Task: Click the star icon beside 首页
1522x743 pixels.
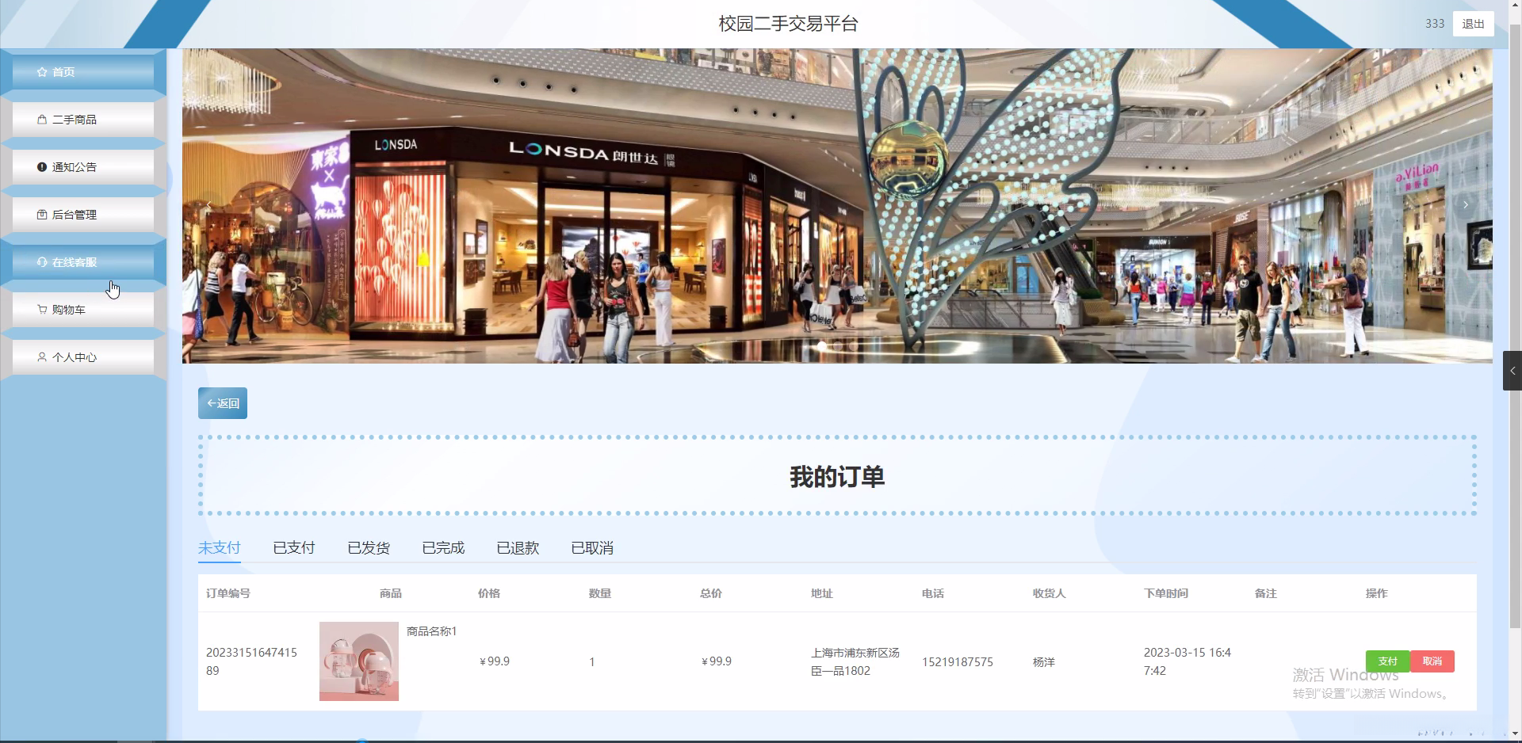Action: pos(42,72)
